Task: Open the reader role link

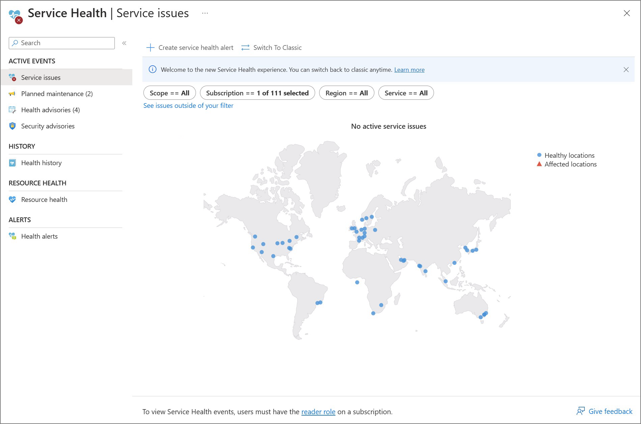Action: point(318,412)
